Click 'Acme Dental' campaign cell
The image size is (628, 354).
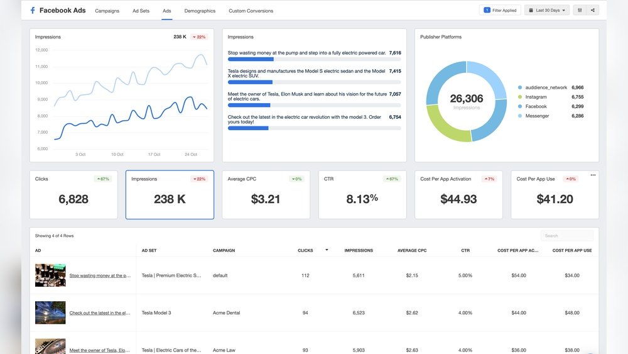pyautogui.click(x=226, y=313)
